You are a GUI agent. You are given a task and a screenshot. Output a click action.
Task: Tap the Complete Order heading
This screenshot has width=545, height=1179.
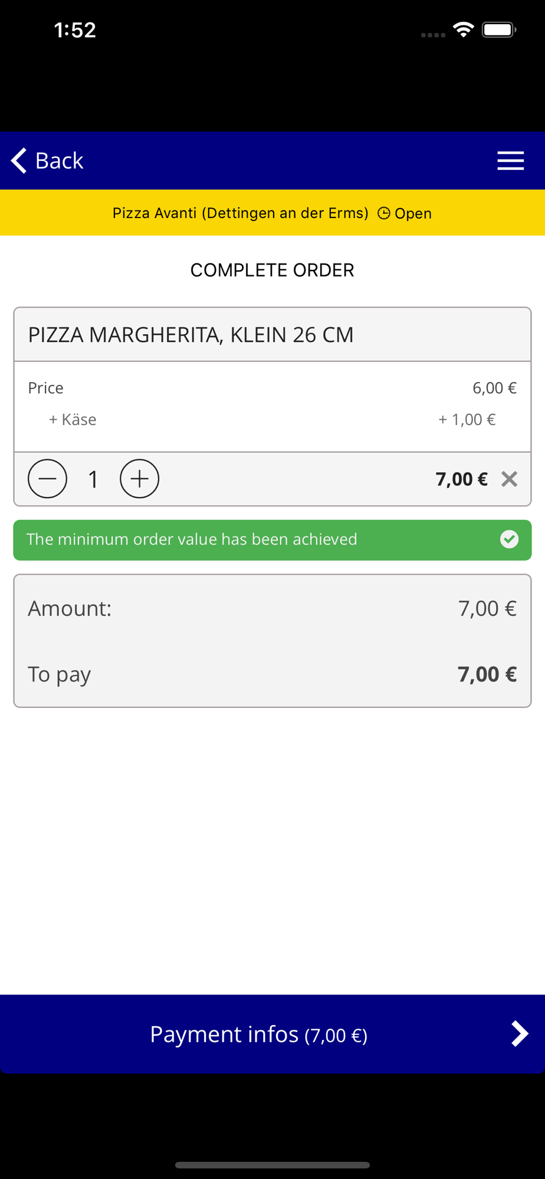(272, 270)
